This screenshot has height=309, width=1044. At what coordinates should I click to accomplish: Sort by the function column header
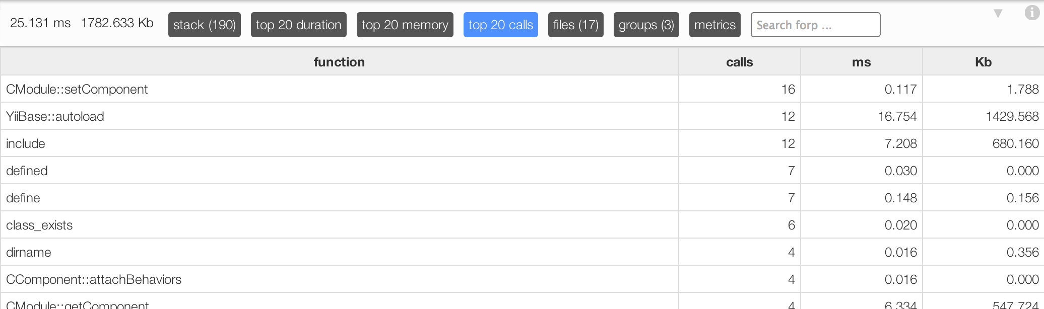[340, 62]
